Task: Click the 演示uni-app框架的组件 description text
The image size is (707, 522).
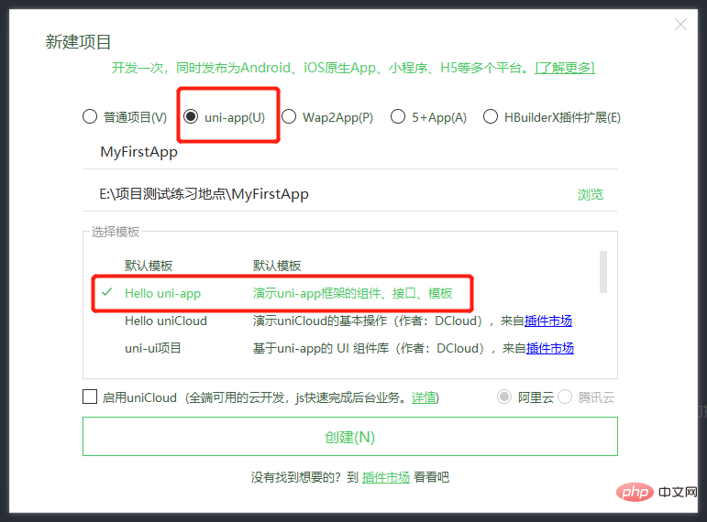Action: point(352,293)
